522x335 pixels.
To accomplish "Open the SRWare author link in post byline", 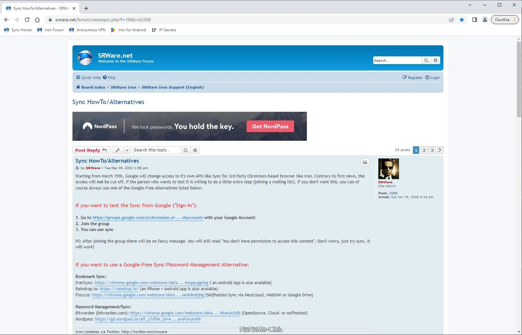I will [93, 168].
